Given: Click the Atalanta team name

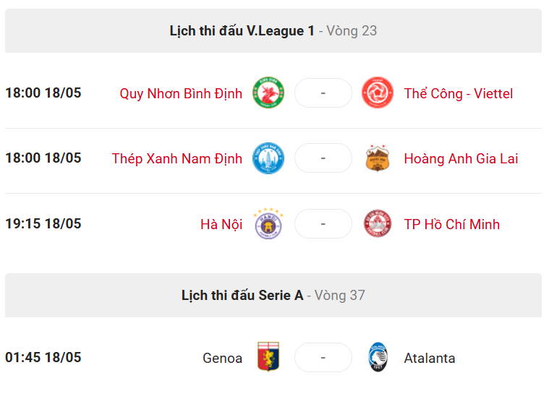Looking at the screenshot, I should coord(430,358).
